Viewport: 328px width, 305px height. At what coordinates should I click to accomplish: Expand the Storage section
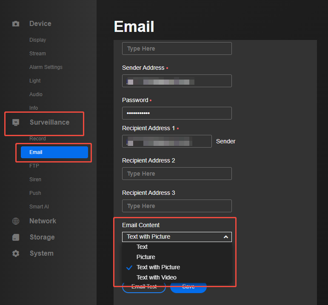click(x=42, y=237)
